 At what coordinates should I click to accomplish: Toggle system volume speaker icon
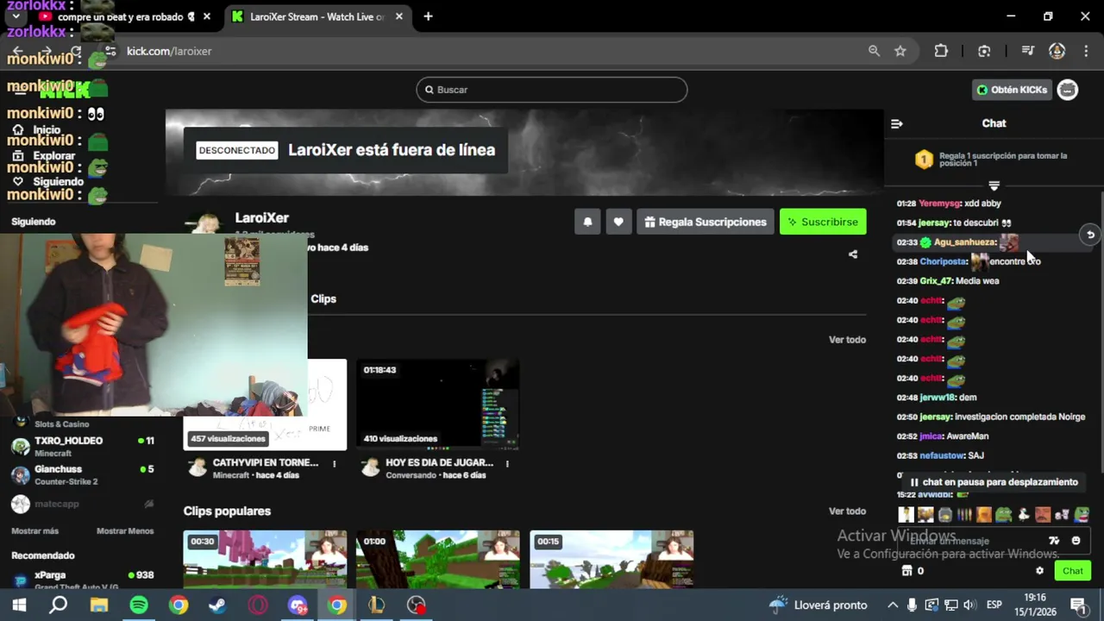coord(969,605)
